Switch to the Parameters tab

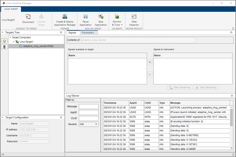click(88, 33)
